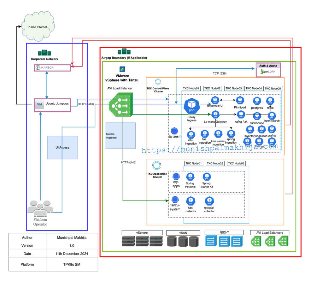Click the Munishpal Makhija author cell
Image resolution: width=323 pixels, height=297 pixels.
point(72,237)
